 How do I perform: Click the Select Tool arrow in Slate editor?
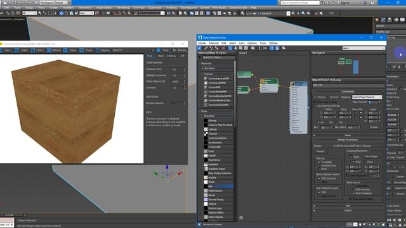[199, 48]
